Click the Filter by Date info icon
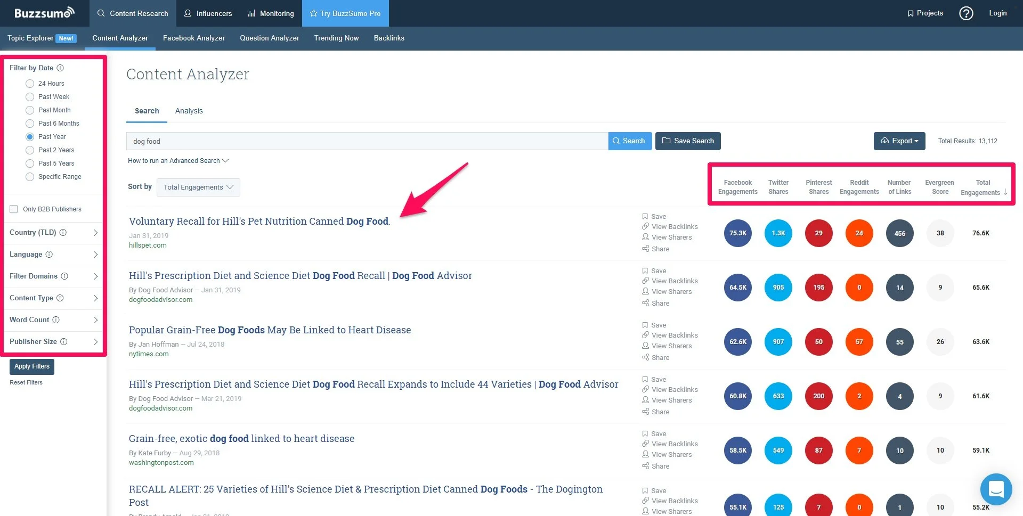The width and height of the screenshot is (1023, 516). [60, 68]
